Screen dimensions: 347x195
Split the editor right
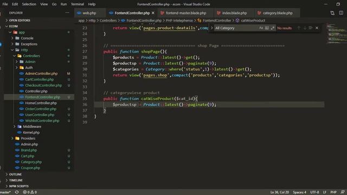pos(341,13)
